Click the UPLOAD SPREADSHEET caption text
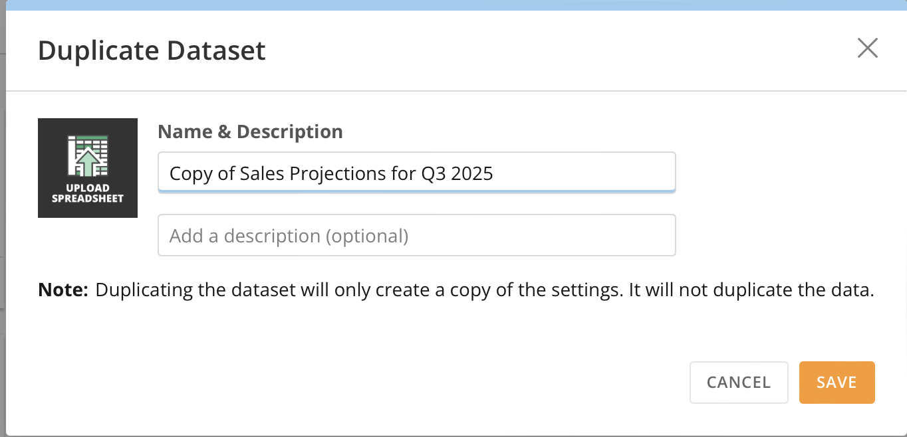This screenshot has height=437, width=907. [88, 193]
